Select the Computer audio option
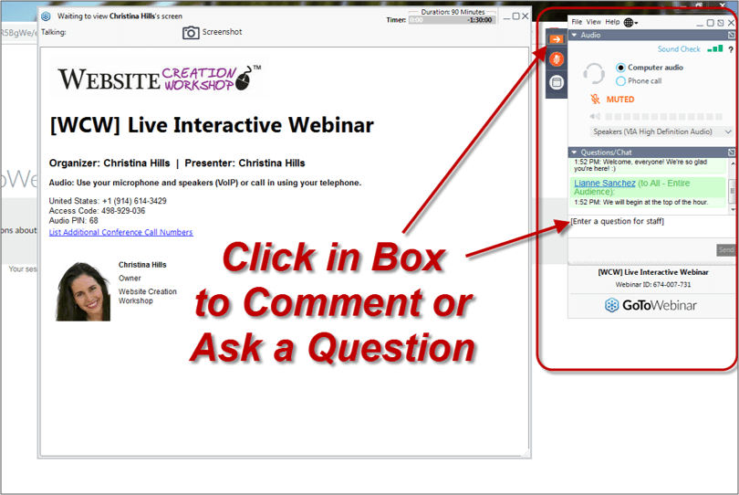Image resolution: width=739 pixels, height=495 pixels. pyautogui.click(x=620, y=68)
